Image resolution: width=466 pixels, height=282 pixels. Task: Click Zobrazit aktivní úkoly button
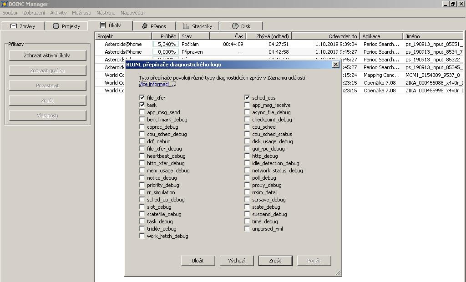[47, 55]
